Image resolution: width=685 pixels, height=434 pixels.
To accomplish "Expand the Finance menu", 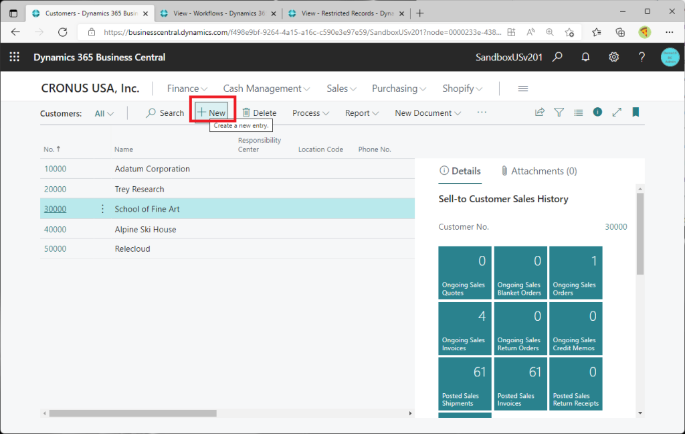I will (x=187, y=89).
